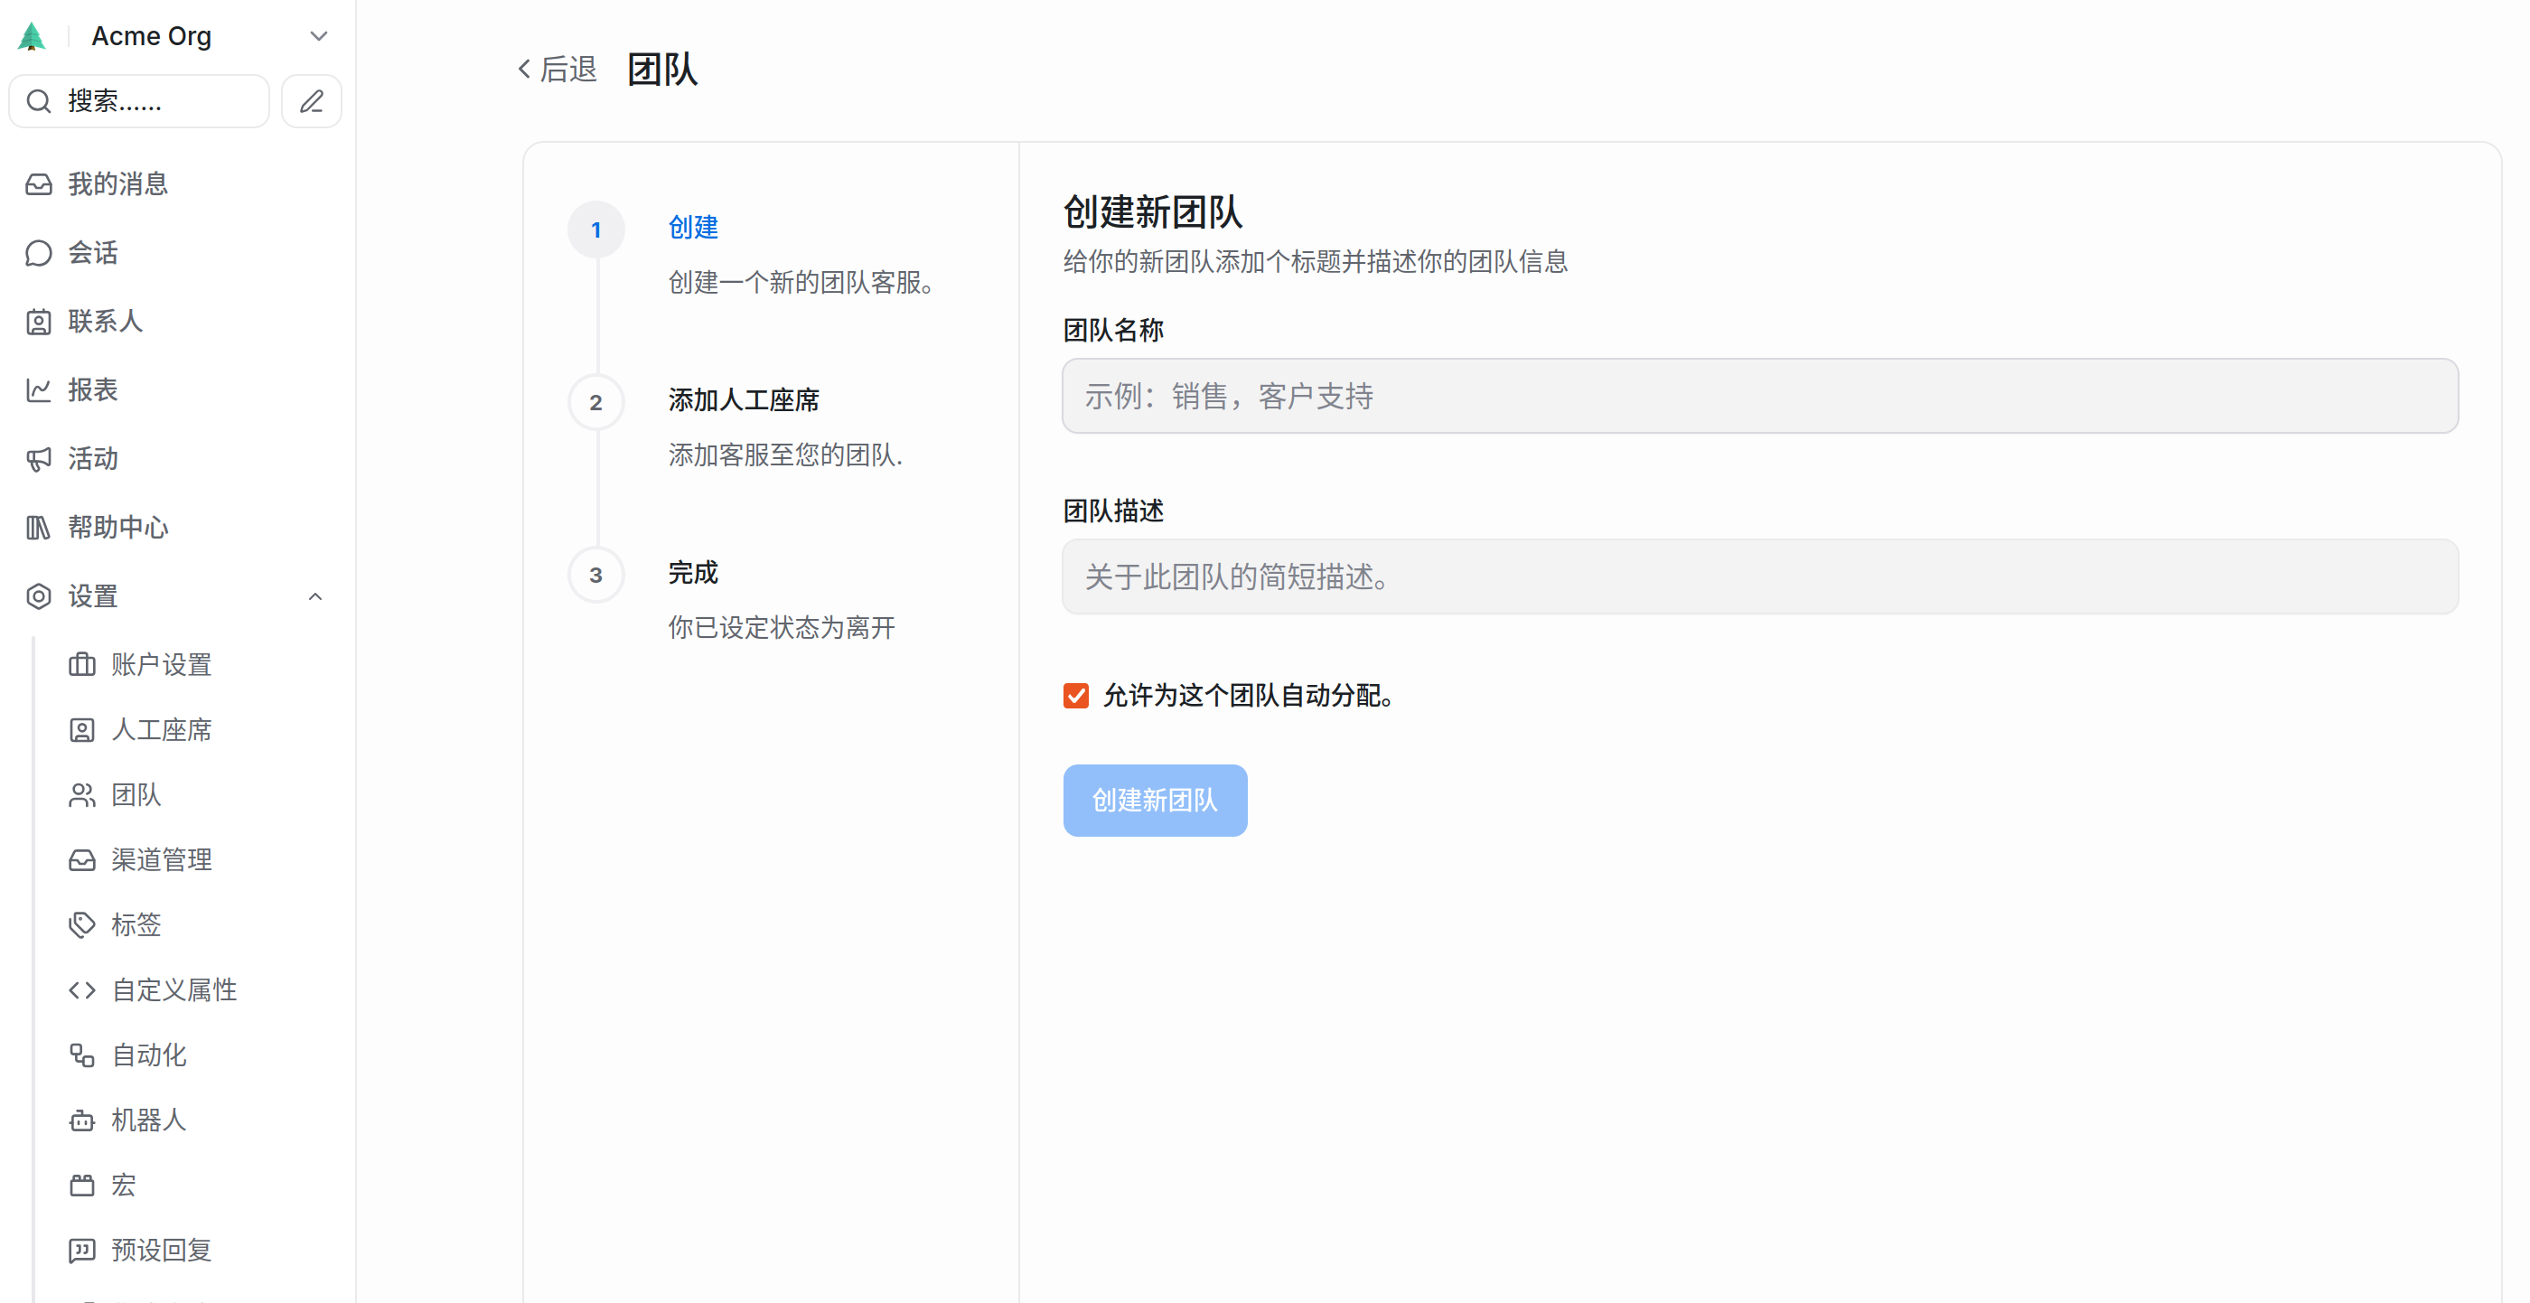Open Labels (标签) tag icon
Viewport: 2530px width, 1303px height.
point(82,925)
